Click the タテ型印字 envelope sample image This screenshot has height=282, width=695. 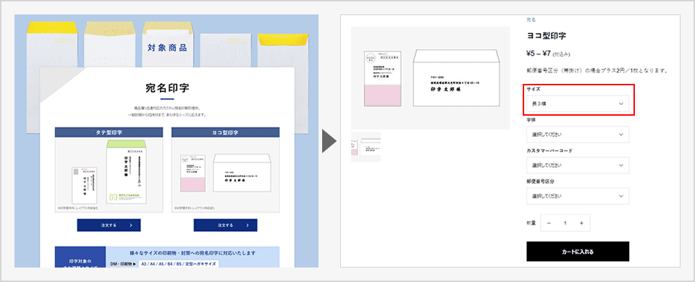(x=109, y=175)
